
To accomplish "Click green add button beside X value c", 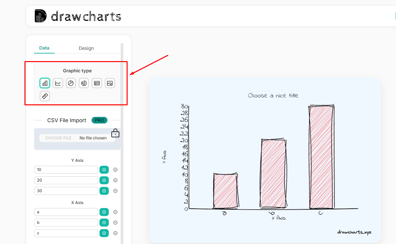I will pos(104,233).
